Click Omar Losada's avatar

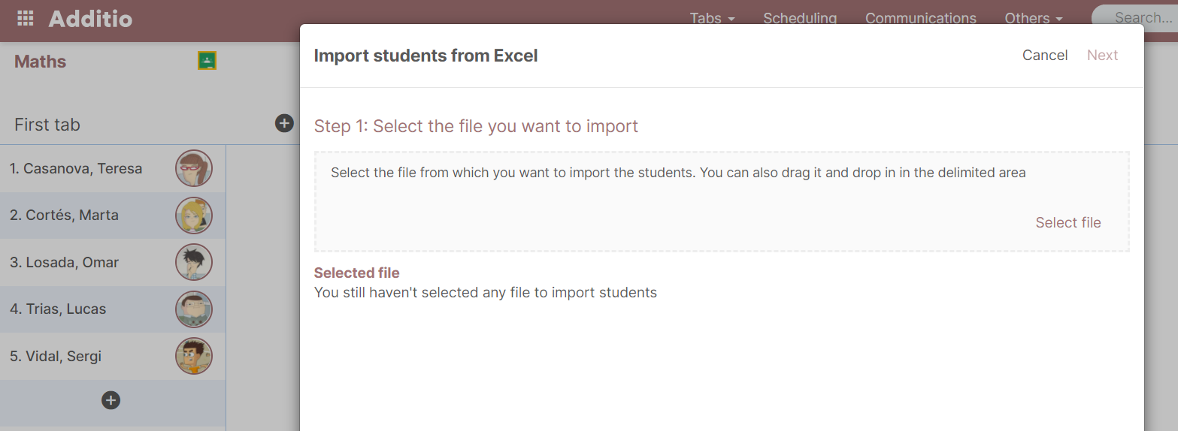pyautogui.click(x=194, y=262)
